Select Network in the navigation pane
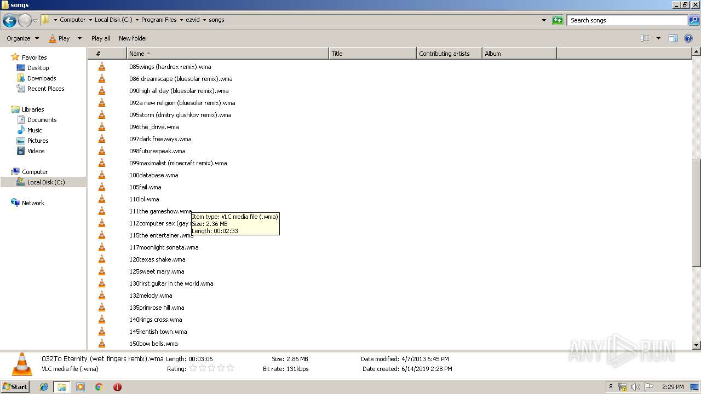The image size is (701, 394). click(x=33, y=203)
